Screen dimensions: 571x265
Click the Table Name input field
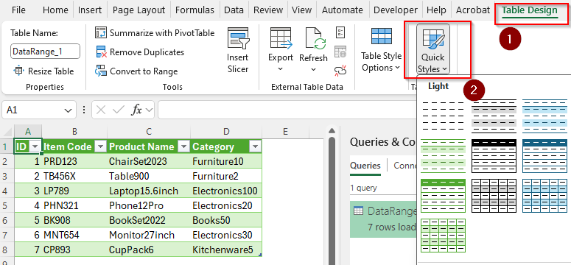click(45, 52)
